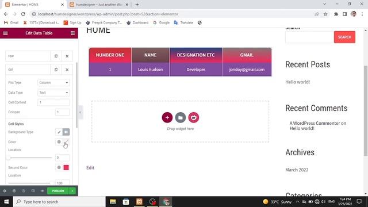Collapse the Elementor side panel
The image size is (368, 207).
80,113
